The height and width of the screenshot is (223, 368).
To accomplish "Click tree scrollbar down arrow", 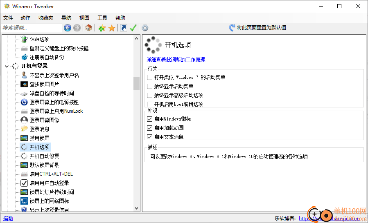I will pyautogui.click(x=137, y=208).
